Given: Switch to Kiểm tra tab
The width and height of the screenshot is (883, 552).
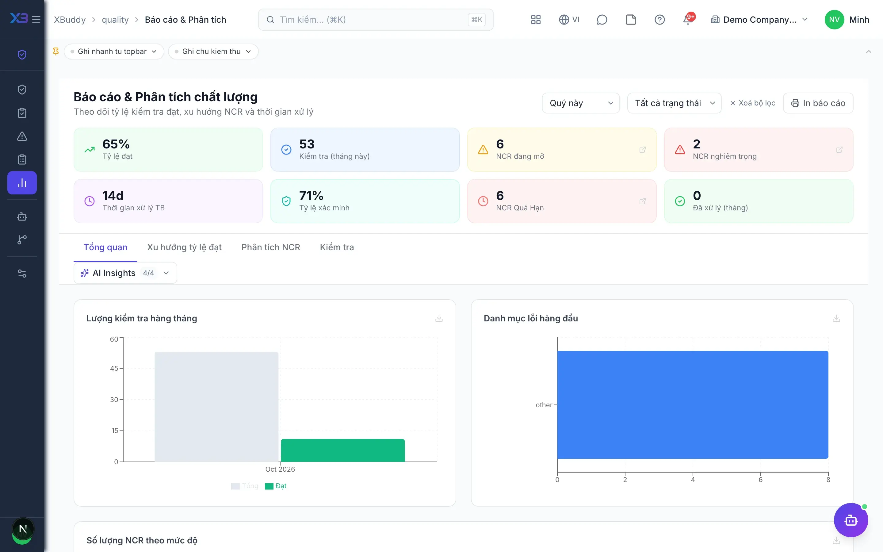Looking at the screenshot, I should coord(337,247).
